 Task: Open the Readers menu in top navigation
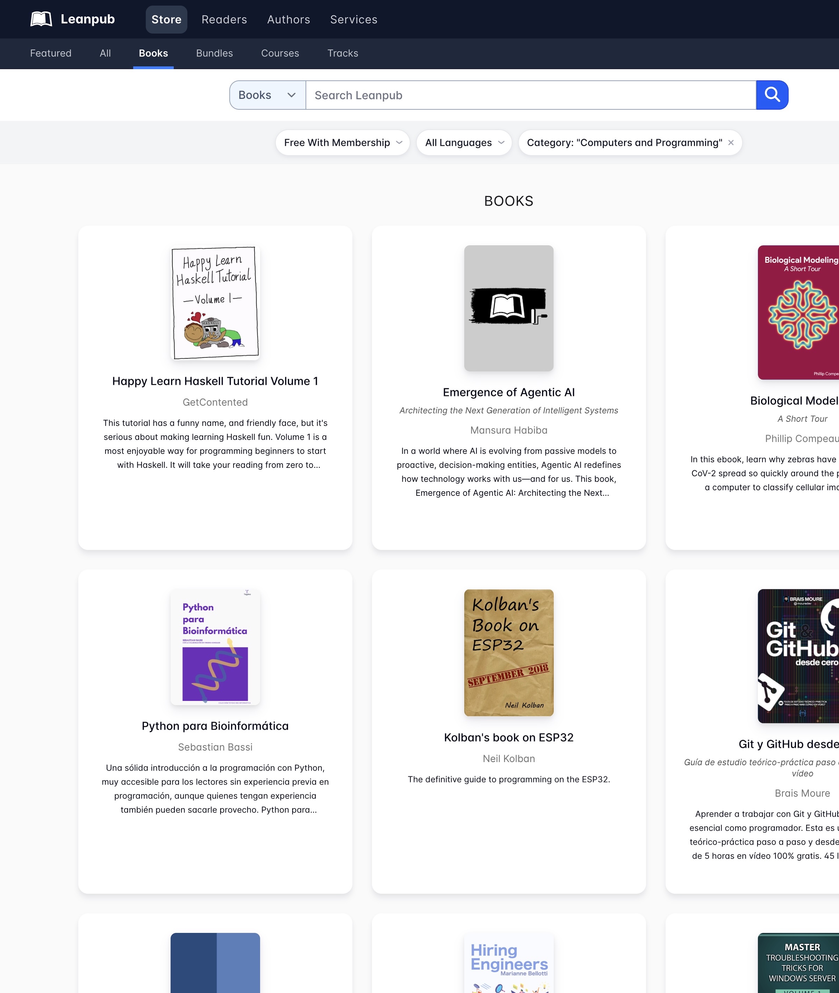coord(224,20)
